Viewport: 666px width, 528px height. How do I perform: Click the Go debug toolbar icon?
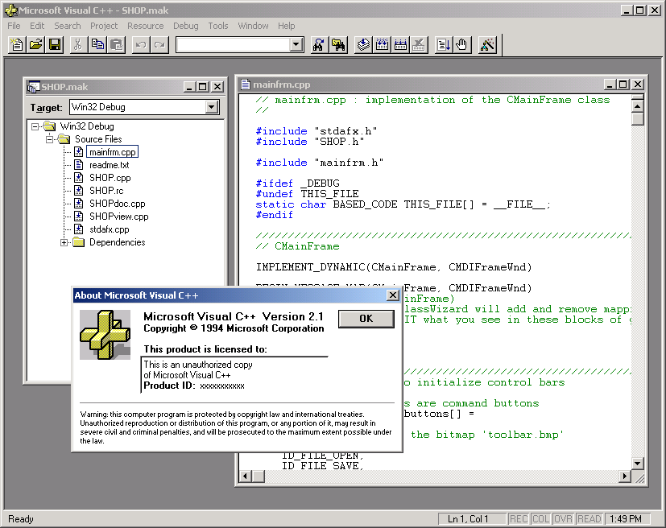(444, 44)
